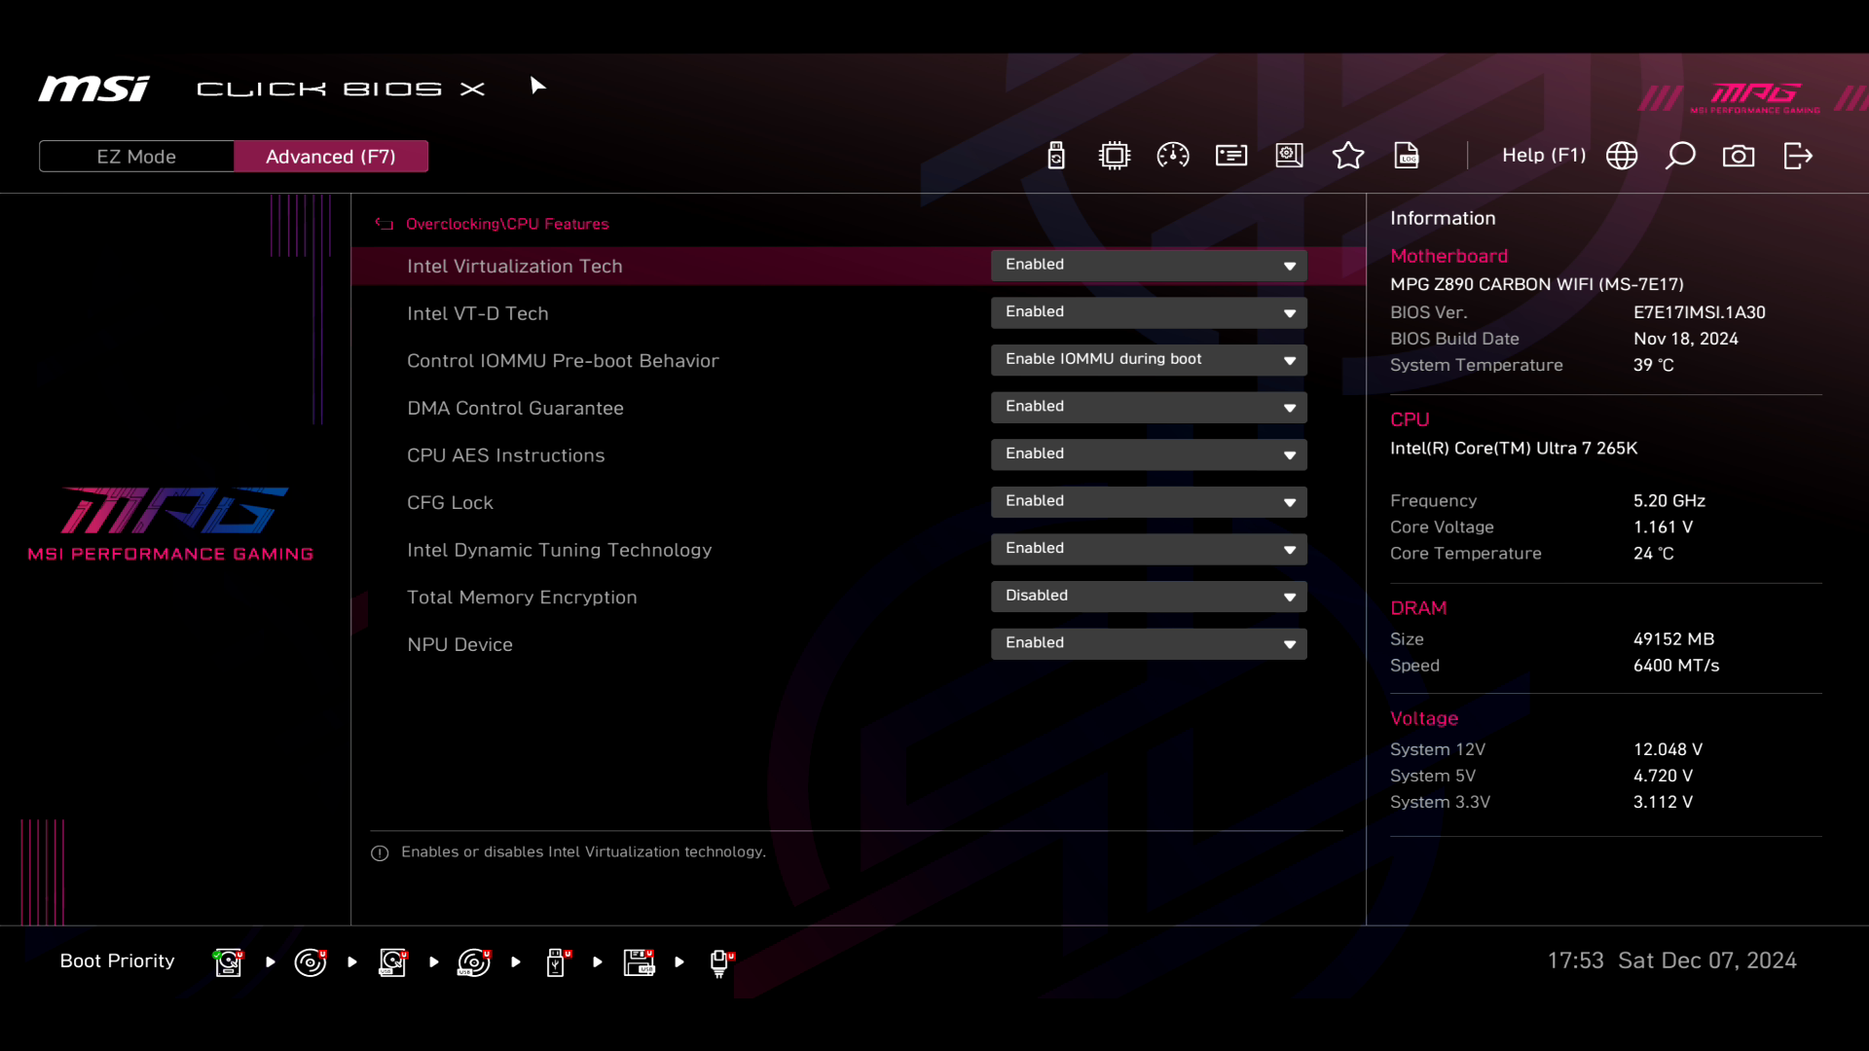This screenshot has width=1869, height=1051.
Task: Click the exit arrow icon
Action: 1798,156
